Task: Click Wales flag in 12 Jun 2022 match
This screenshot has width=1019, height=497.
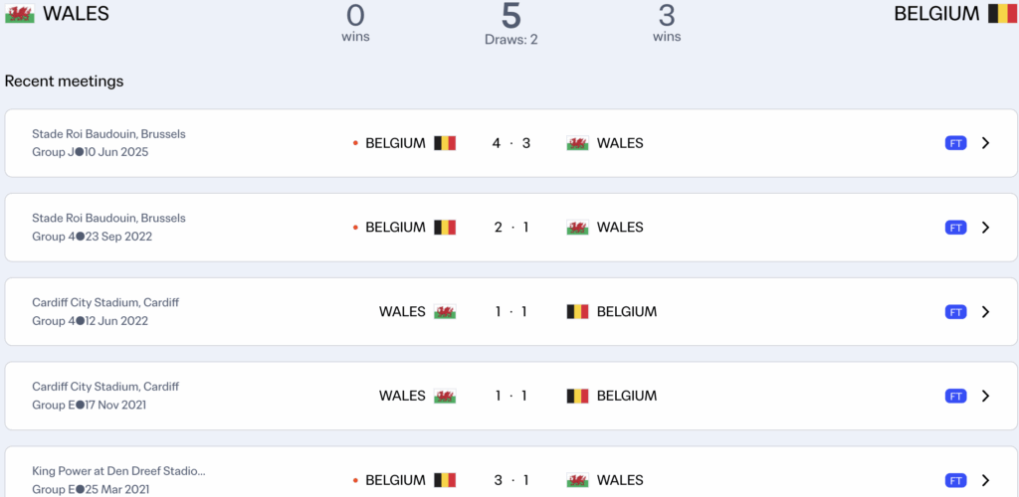Action: [445, 312]
